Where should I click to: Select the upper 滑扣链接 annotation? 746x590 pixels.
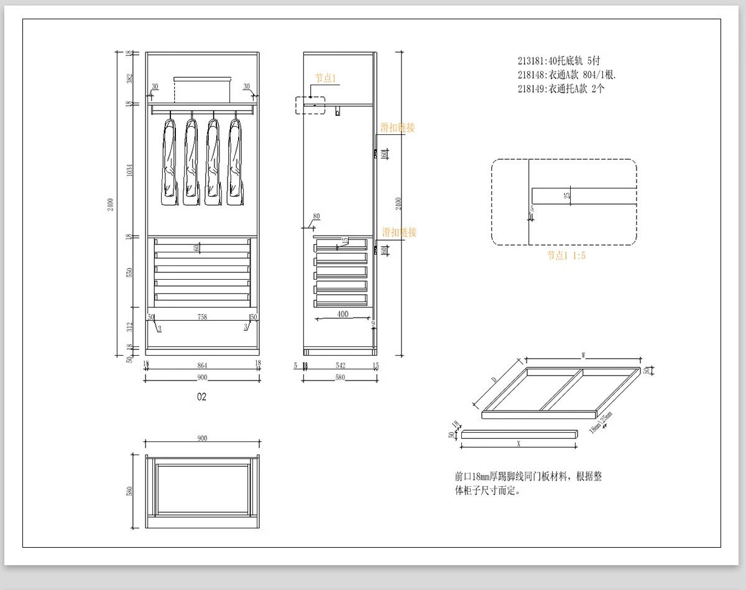pos(398,128)
